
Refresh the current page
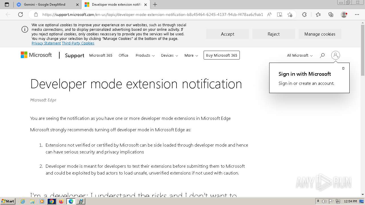click(x=21, y=15)
